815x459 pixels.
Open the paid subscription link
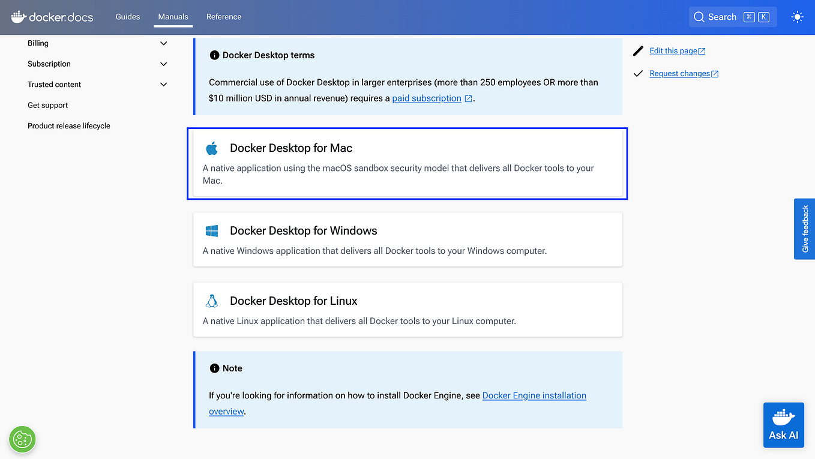pos(427,98)
